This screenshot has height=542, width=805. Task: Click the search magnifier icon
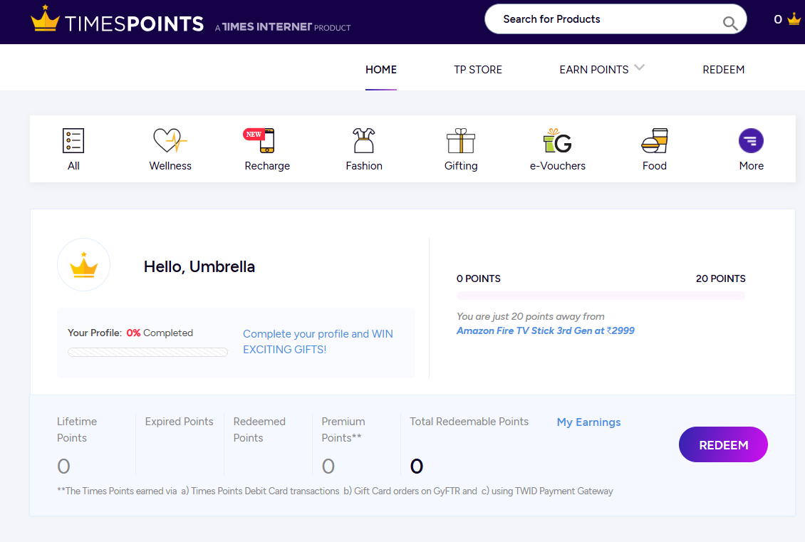pos(729,23)
